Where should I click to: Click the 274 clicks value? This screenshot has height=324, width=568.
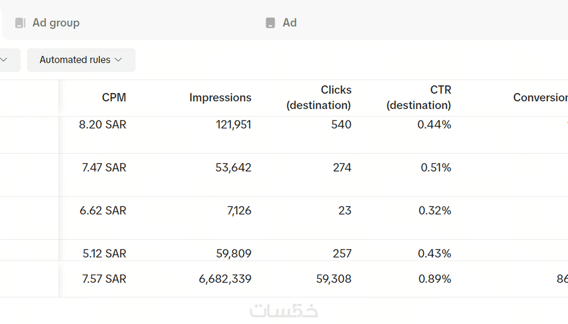[x=342, y=167]
